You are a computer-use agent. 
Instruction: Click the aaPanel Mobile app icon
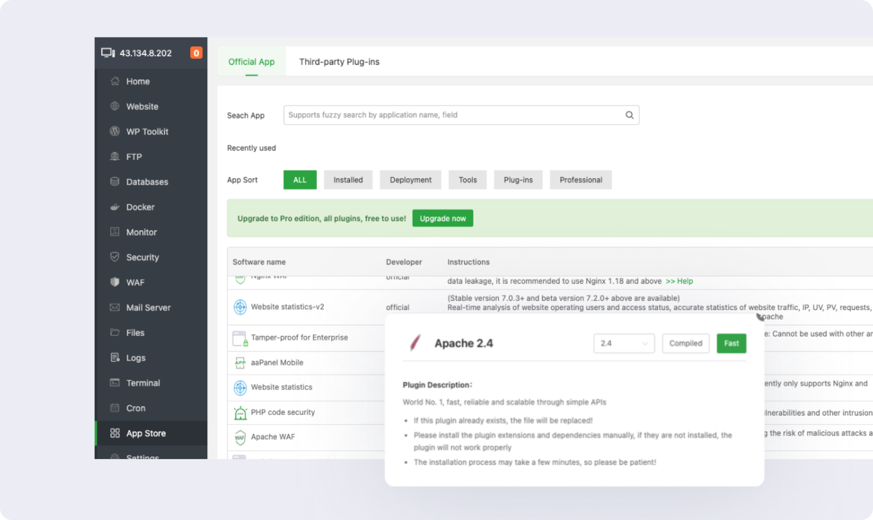240,362
